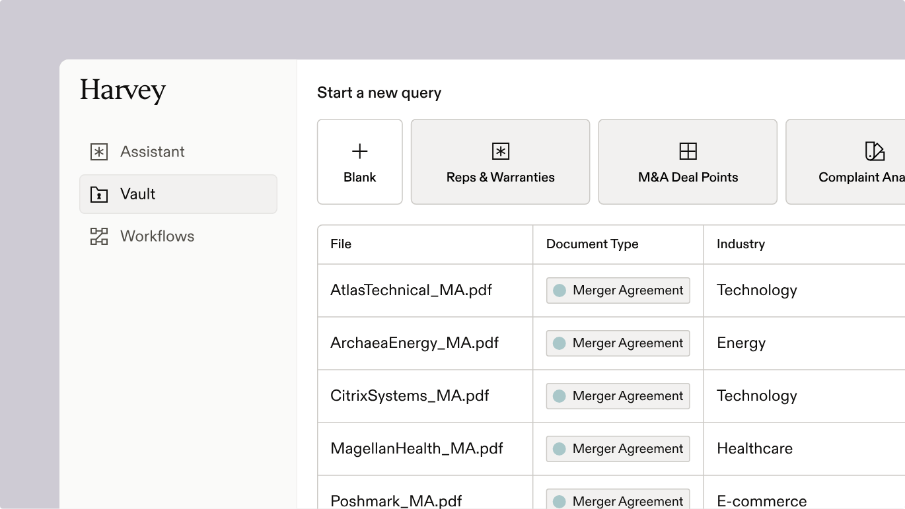Choose the M&A Deal Points template
Viewport: 905px width, 509px height.
pos(688,162)
